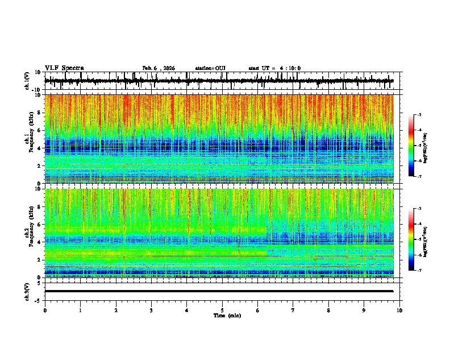This screenshot has width=450, height=348.
Task: Click the '-7' label on ch.2 color scale
Action: coord(419,271)
